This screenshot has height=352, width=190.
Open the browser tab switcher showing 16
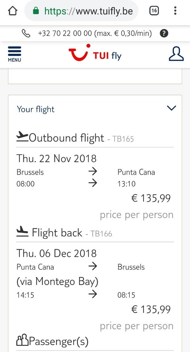(154, 11)
